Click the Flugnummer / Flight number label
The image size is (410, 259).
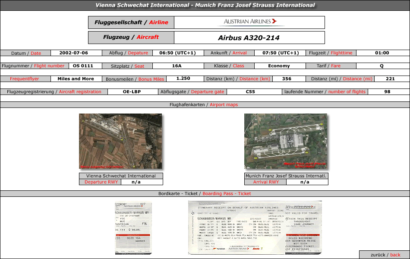(33, 66)
